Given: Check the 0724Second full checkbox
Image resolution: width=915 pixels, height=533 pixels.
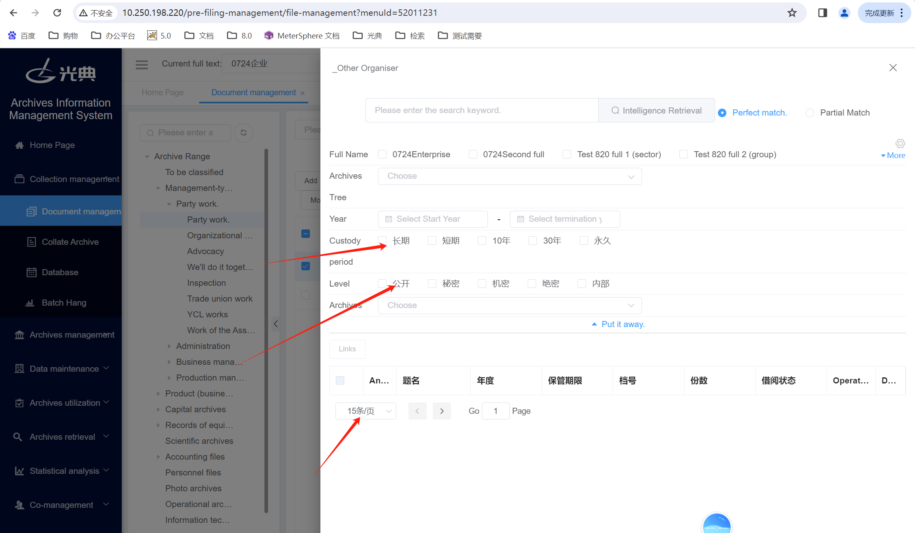Looking at the screenshot, I should tap(473, 154).
